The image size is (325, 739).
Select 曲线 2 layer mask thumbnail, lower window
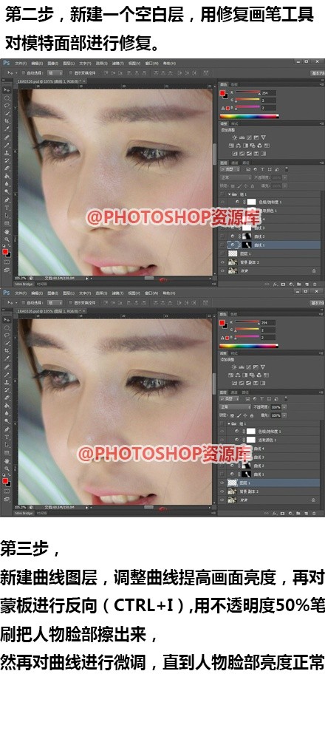tap(247, 466)
